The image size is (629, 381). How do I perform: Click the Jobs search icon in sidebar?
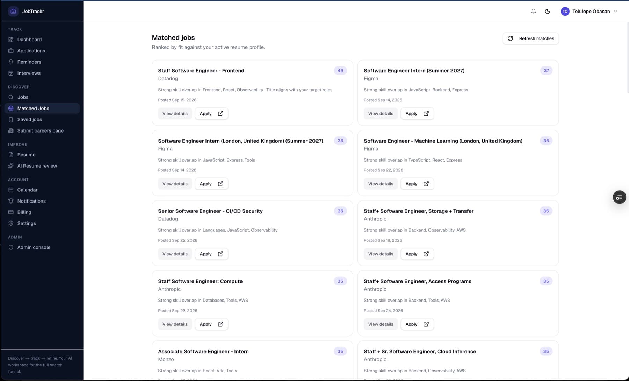pyautogui.click(x=11, y=97)
